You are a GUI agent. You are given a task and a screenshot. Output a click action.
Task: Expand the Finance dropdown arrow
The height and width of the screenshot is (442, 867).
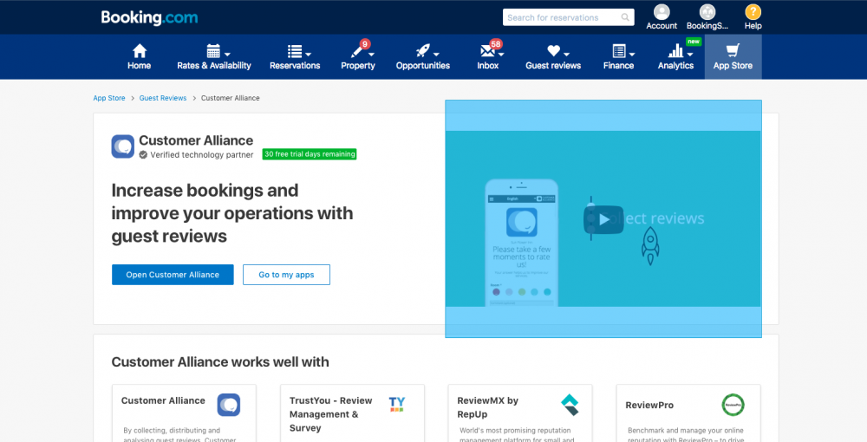pyautogui.click(x=631, y=54)
